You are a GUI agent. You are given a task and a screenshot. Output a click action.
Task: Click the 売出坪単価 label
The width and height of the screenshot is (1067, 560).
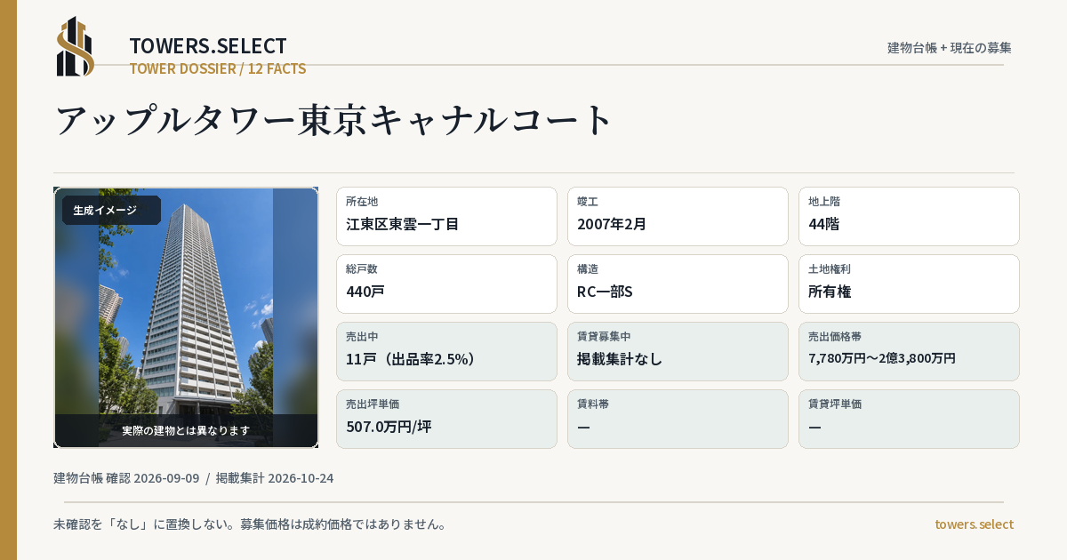(x=373, y=404)
